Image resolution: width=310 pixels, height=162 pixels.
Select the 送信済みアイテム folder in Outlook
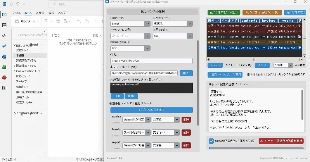click(26, 60)
